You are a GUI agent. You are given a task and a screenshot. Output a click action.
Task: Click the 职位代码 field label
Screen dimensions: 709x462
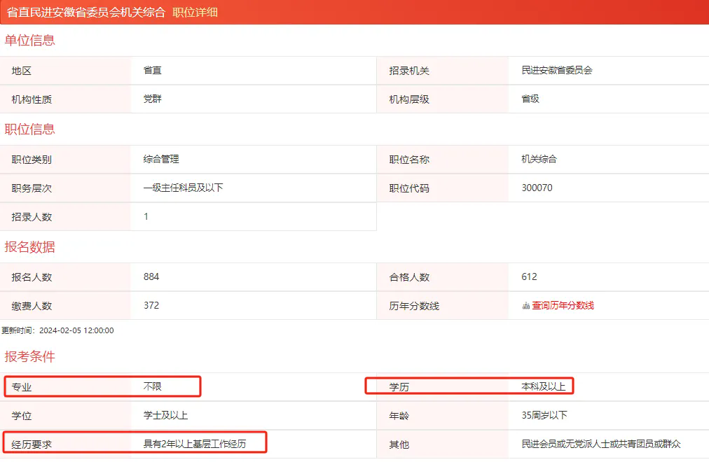coord(409,188)
